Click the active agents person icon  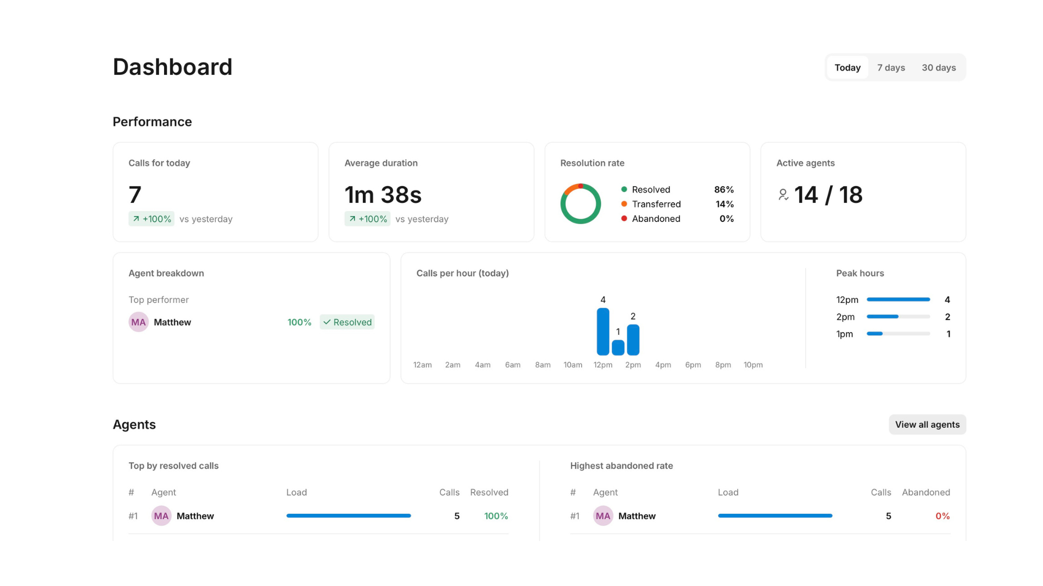click(783, 195)
